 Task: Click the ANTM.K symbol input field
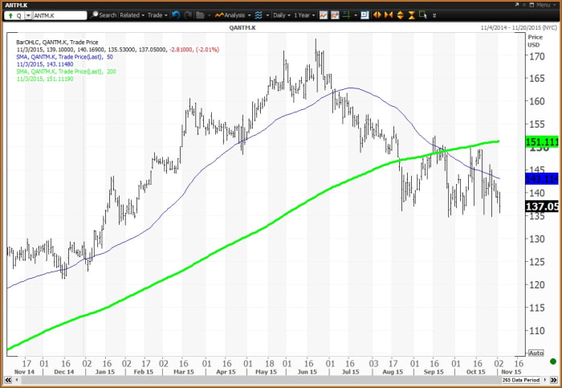pos(59,14)
